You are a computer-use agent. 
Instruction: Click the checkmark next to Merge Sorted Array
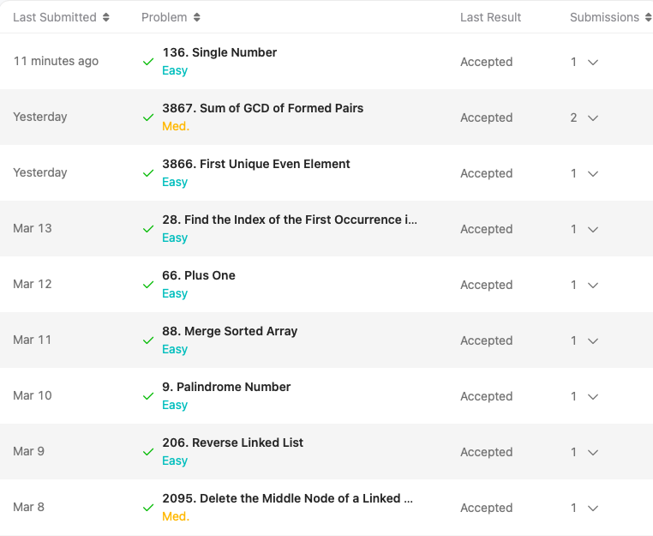pos(148,340)
